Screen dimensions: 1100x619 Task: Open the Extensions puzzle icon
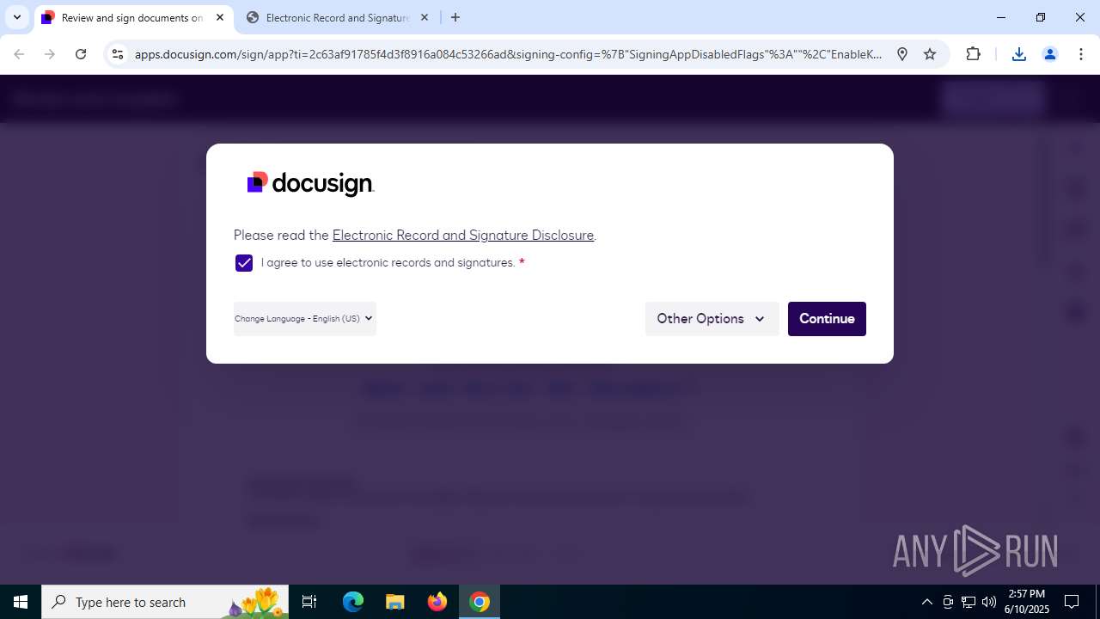click(x=973, y=54)
